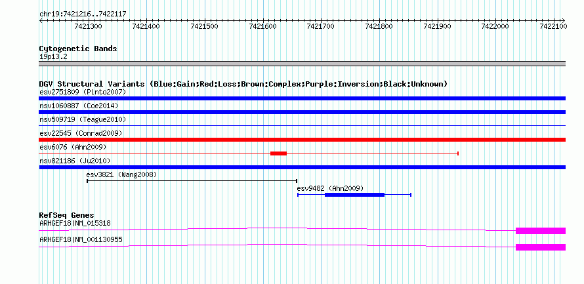Select the black esv3821 variant line
This screenshot has width=584, height=284.
point(192,181)
